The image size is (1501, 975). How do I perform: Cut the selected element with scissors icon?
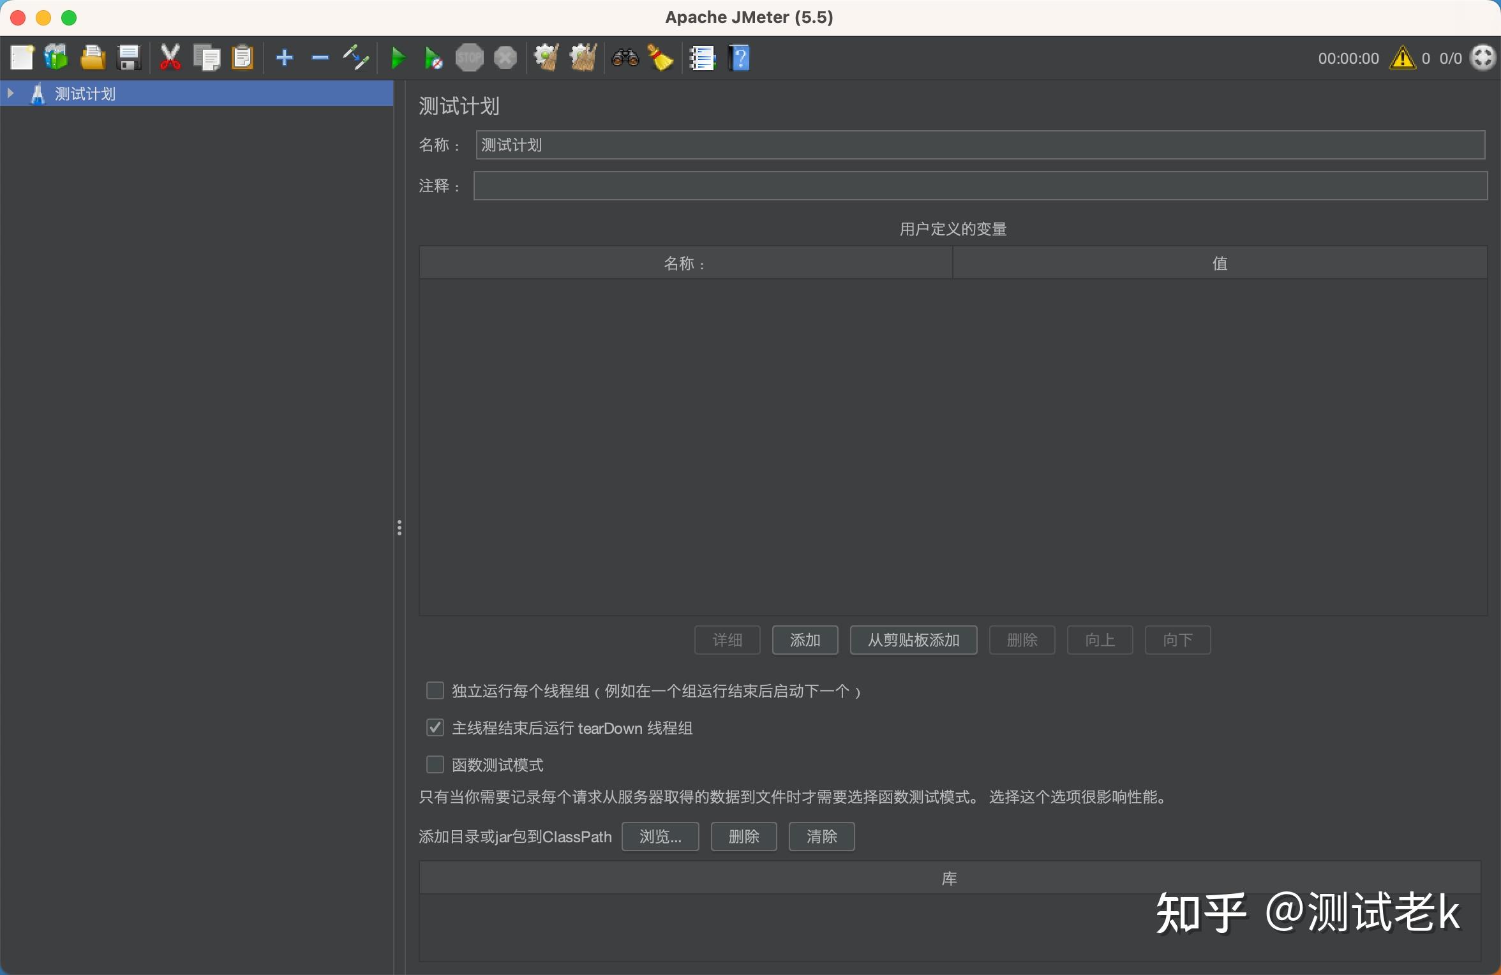pos(168,57)
